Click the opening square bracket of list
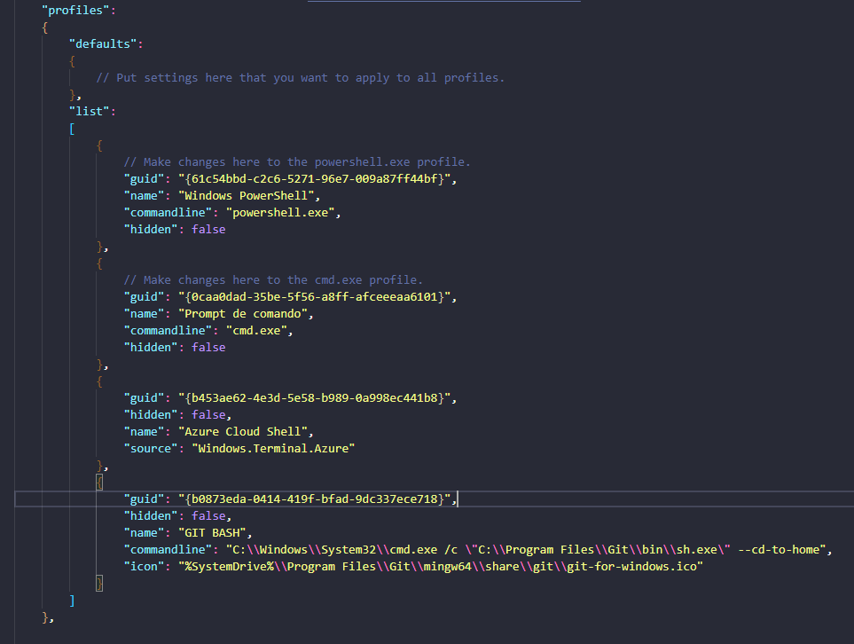This screenshot has height=644, width=854. coord(72,129)
